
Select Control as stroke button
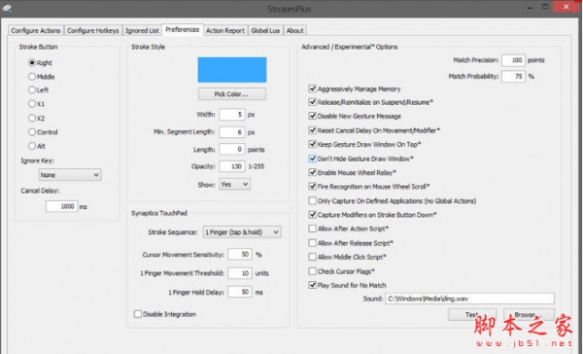(x=43, y=132)
